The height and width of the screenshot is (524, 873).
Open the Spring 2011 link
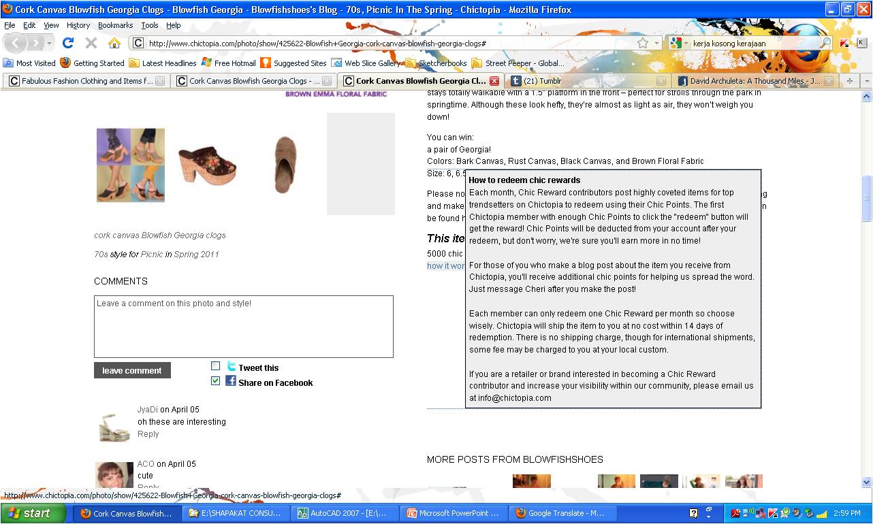[197, 254]
